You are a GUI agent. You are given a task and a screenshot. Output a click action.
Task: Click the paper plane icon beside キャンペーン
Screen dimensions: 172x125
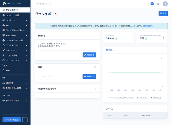tap(3, 50)
